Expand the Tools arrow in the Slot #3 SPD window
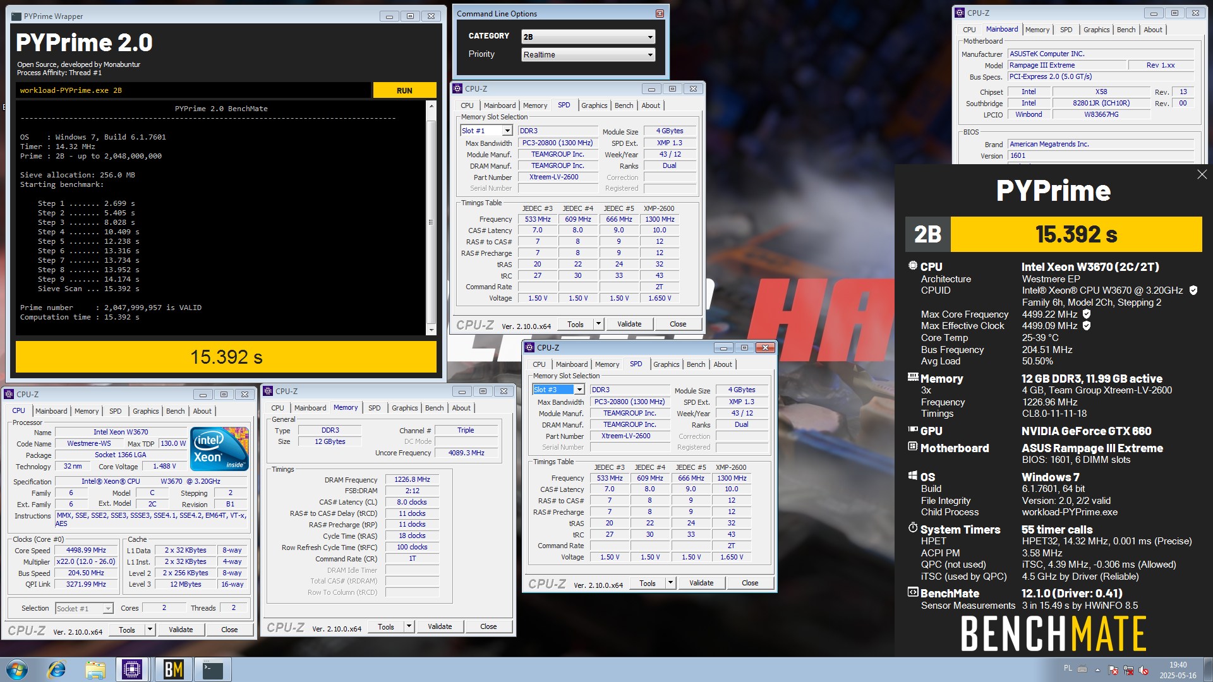Image resolution: width=1213 pixels, height=682 pixels. [670, 583]
